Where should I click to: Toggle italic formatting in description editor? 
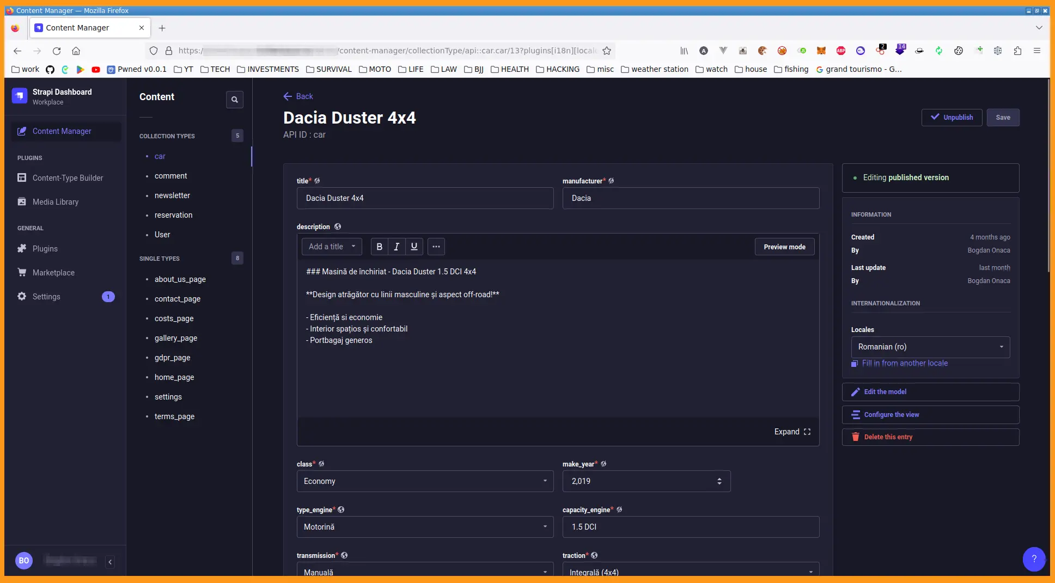point(397,247)
